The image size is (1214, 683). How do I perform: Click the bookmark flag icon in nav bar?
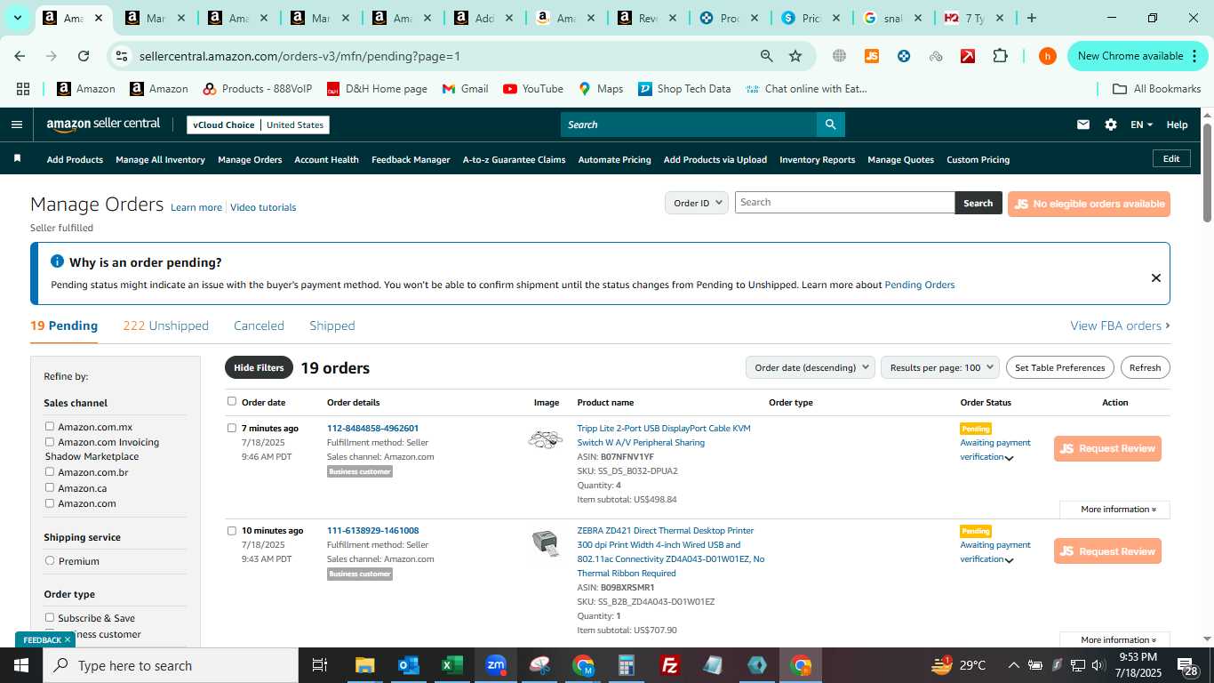click(x=17, y=158)
